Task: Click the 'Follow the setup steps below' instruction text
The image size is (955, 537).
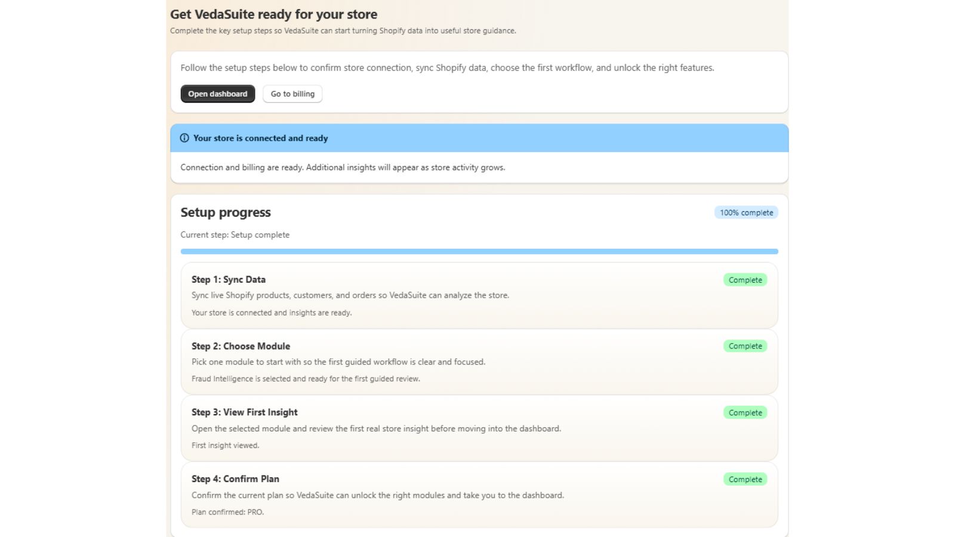Action: coord(448,68)
